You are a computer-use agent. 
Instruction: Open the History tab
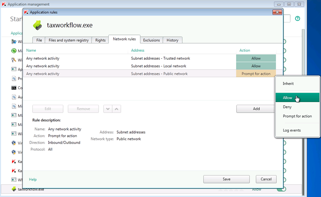click(x=173, y=40)
